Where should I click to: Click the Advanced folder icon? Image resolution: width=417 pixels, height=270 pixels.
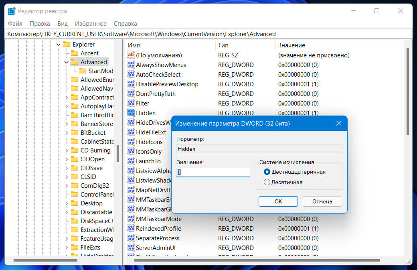pos(75,62)
